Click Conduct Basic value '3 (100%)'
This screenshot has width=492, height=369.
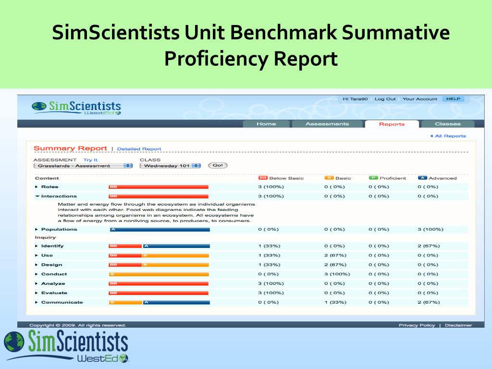337,274
